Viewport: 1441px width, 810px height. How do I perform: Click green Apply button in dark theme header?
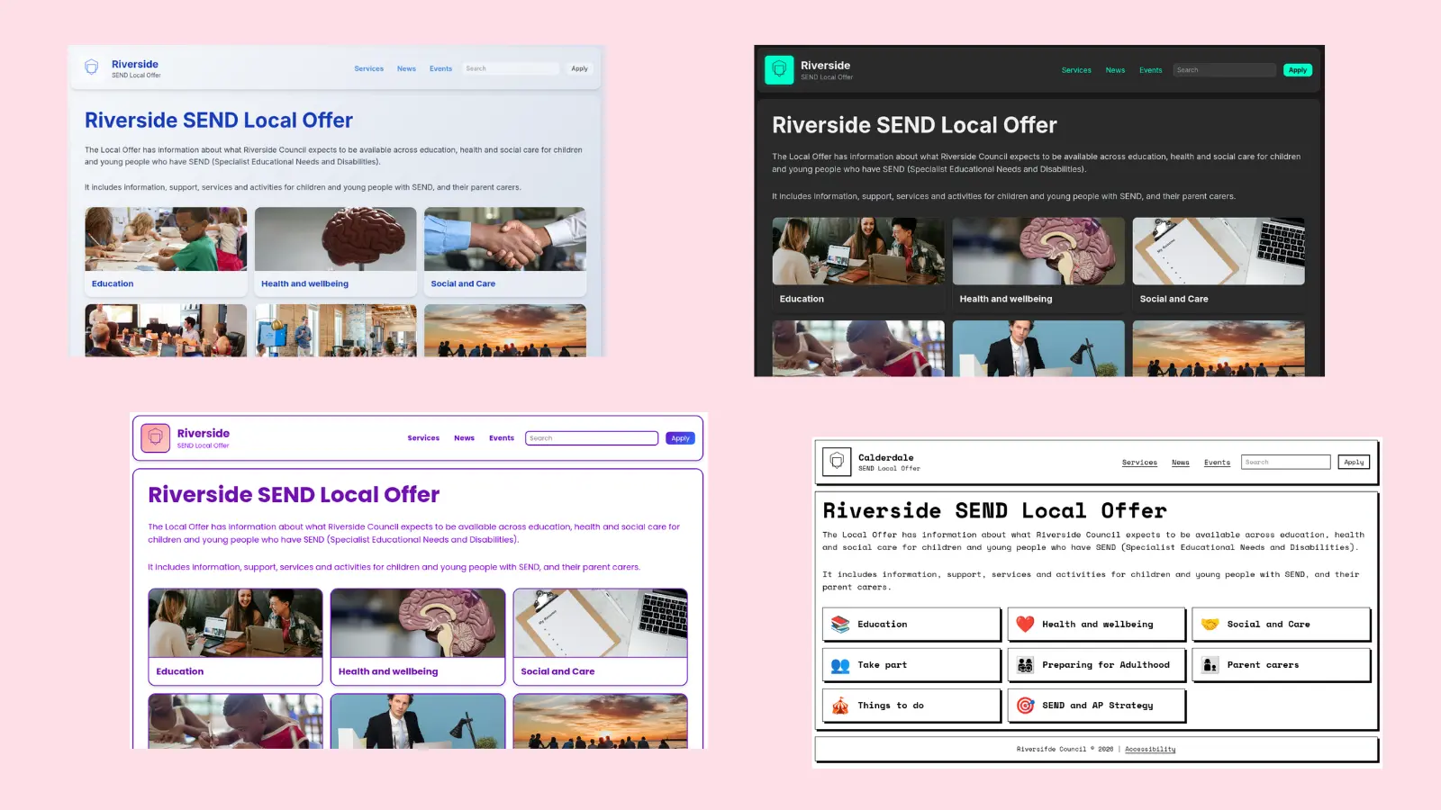(x=1297, y=70)
